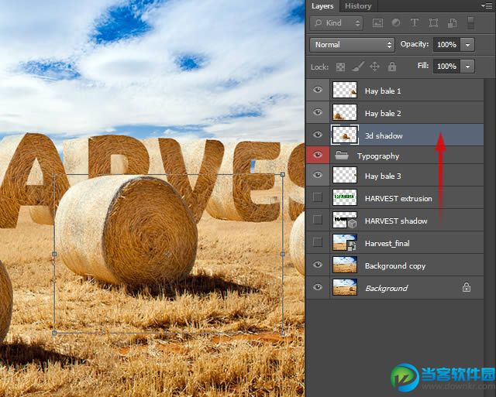Click the top-right transform handle on canvas
Image resolution: width=496 pixels, height=397 pixels.
click(x=282, y=174)
